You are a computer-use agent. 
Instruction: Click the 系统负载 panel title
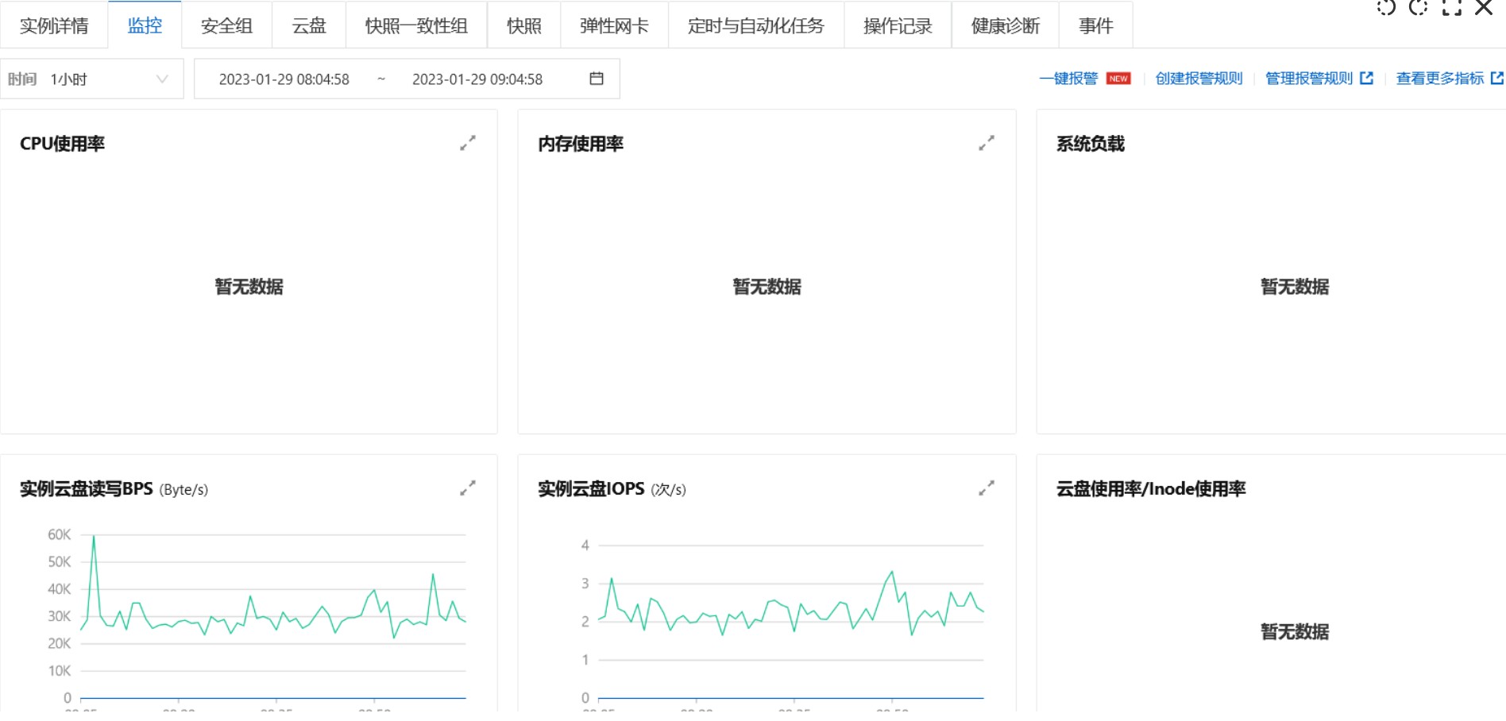click(x=1091, y=144)
